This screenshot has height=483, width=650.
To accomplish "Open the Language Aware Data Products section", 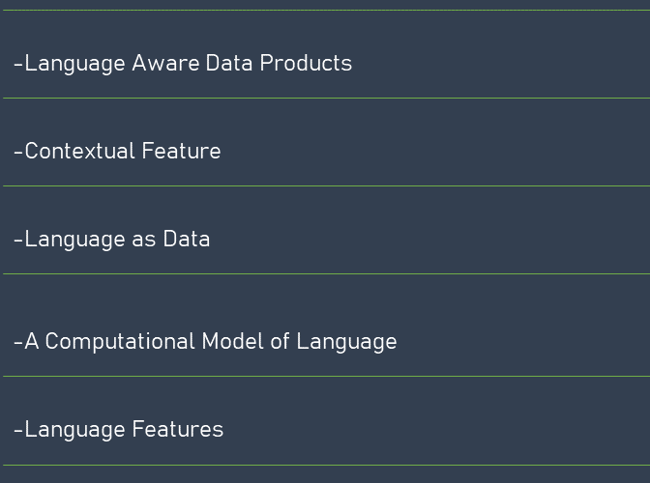I will (x=183, y=64).
